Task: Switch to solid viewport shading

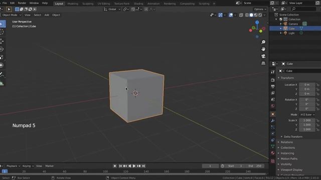Action: point(251,15)
